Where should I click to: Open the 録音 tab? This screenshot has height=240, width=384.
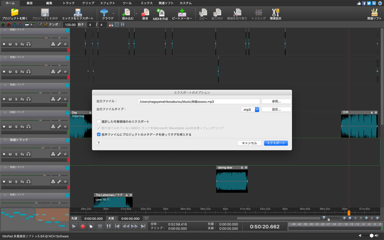tap(29, 3)
